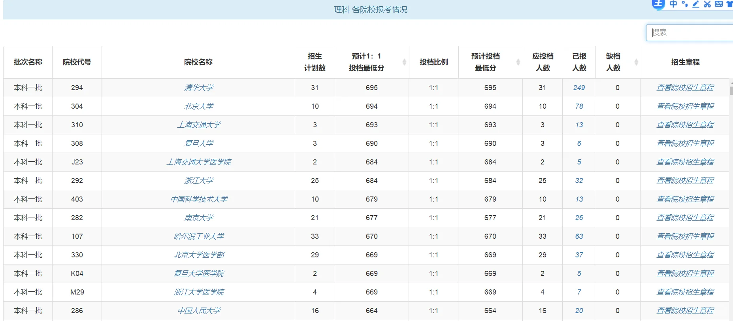Open the 清华大学 link

[199, 88]
